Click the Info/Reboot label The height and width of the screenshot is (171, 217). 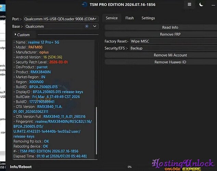click(21, 167)
